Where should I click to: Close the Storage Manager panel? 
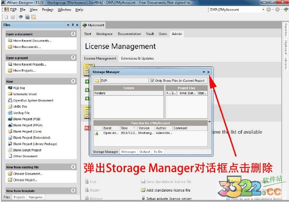[208, 72]
